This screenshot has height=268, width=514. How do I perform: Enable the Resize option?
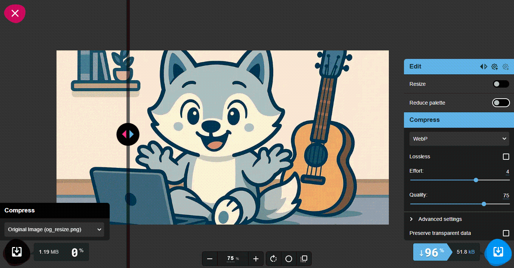(501, 84)
